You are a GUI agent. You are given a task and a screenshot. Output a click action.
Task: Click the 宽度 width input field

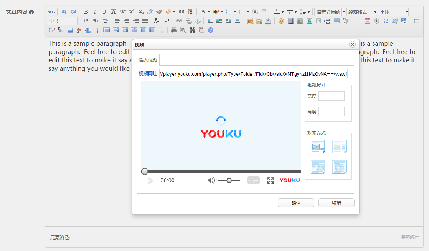(x=331, y=96)
